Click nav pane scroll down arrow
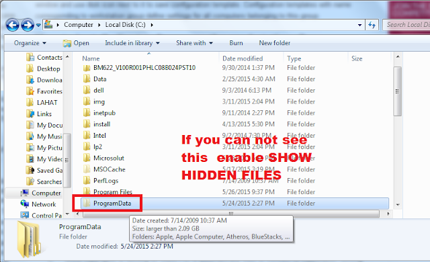 (x=67, y=214)
